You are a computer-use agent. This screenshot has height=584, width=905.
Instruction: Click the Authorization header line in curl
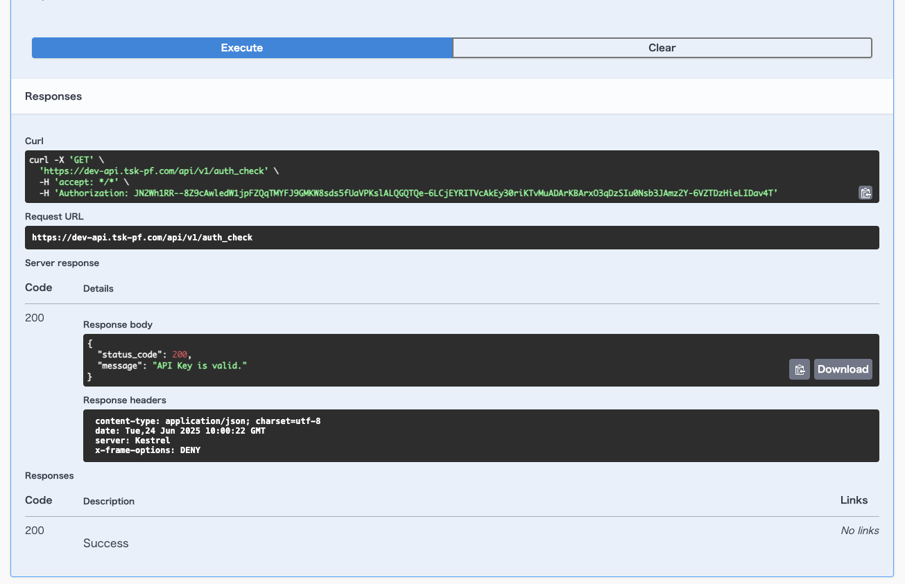pyautogui.click(x=408, y=193)
